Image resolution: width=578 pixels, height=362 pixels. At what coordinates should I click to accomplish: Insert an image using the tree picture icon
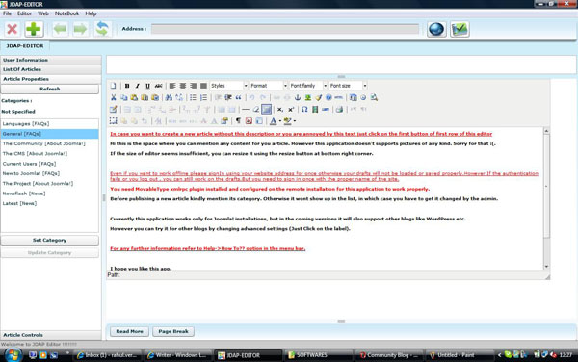tap(308, 97)
